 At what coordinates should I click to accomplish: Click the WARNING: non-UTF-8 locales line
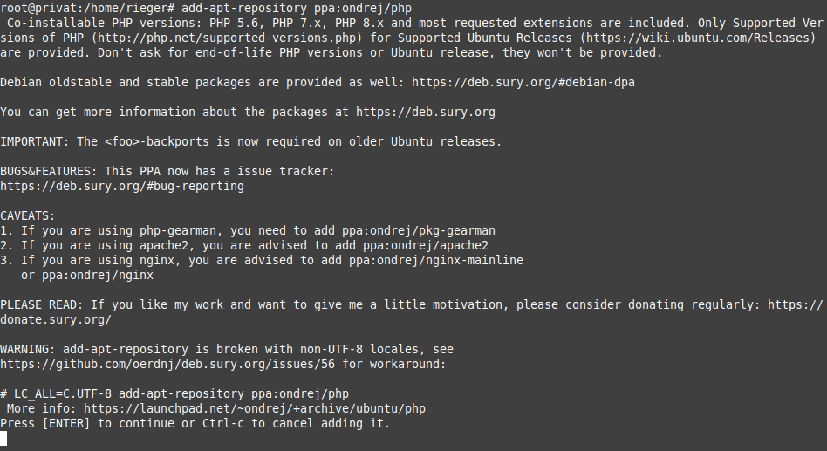pyautogui.click(x=227, y=349)
